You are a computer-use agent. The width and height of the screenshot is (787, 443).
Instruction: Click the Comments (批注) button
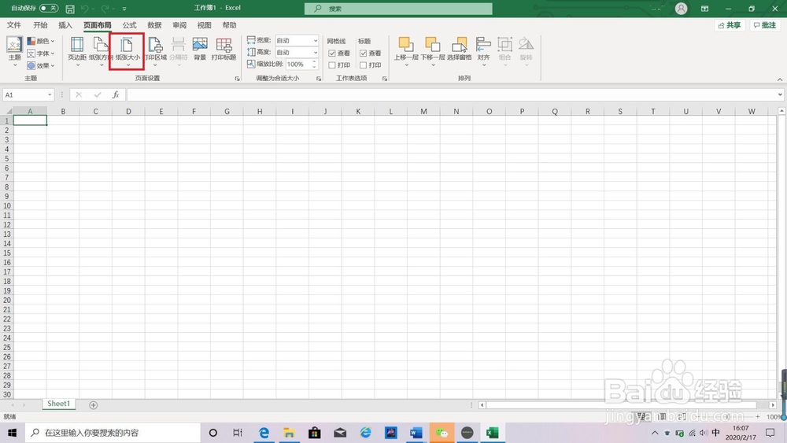tap(765, 25)
